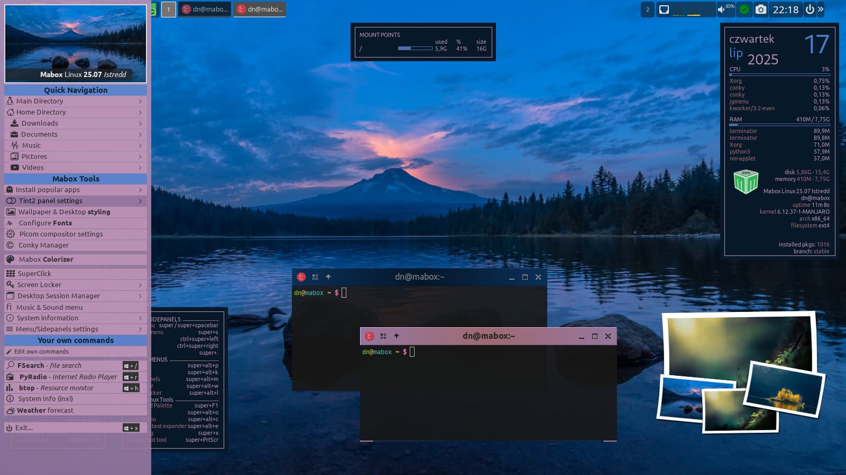Click the power button icon in top panel
Viewport: 846px width, 475px height.
click(x=810, y=9)
